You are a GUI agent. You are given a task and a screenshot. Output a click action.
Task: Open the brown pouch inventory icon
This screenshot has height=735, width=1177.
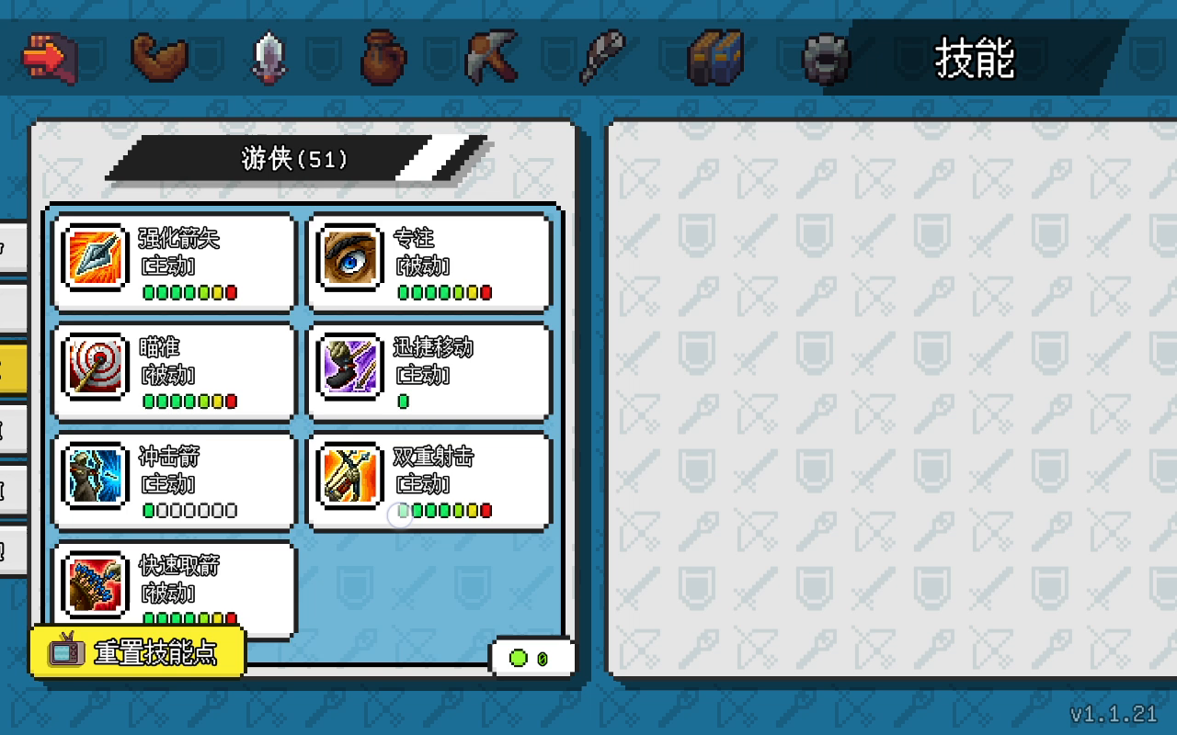pyautogui.click(x=384, y=58)
